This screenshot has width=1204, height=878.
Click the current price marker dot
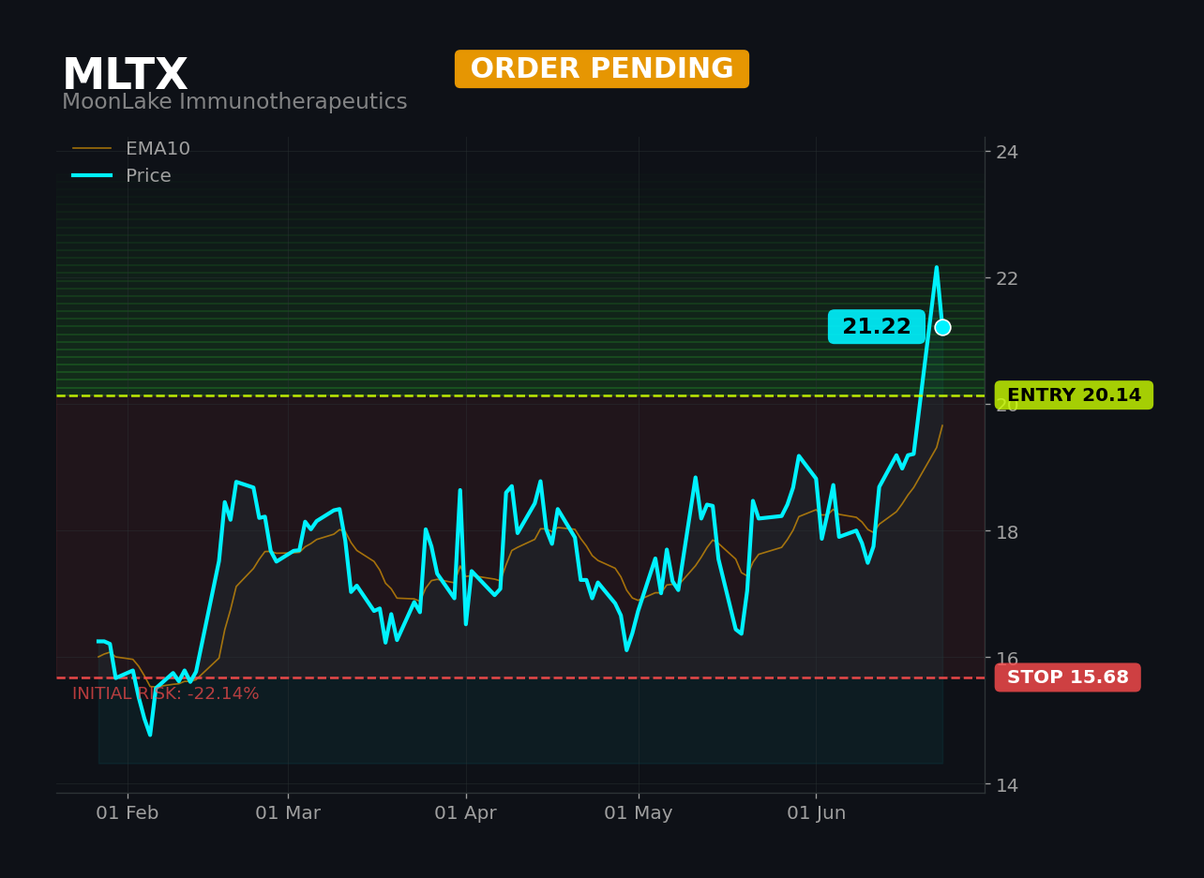click(x=942, y=327)
